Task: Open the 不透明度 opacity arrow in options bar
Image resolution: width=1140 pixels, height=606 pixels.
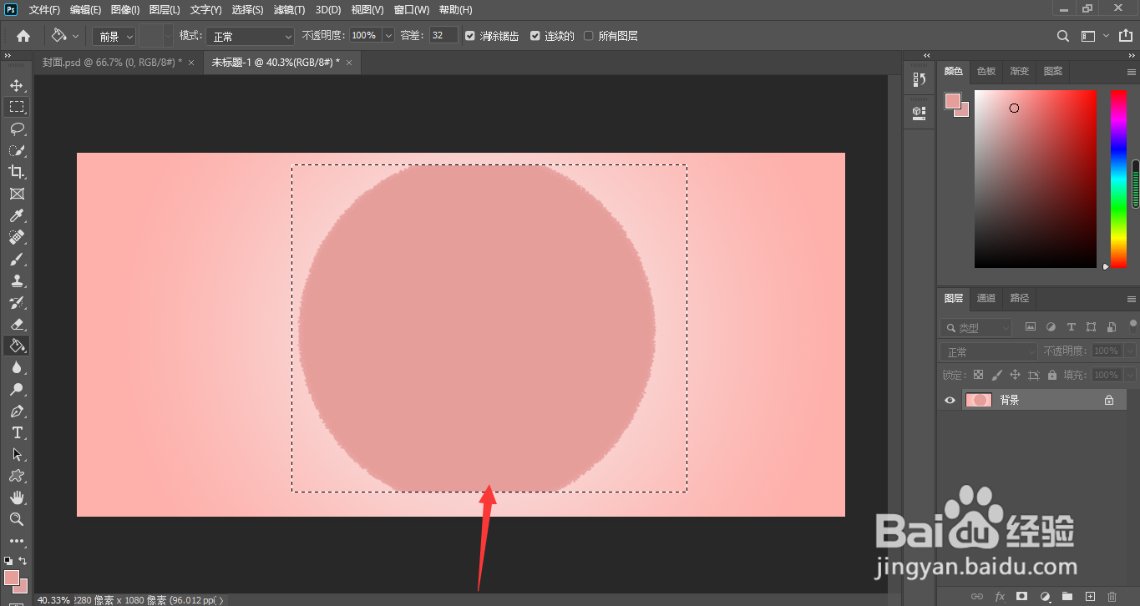Action: pos(388,36)
